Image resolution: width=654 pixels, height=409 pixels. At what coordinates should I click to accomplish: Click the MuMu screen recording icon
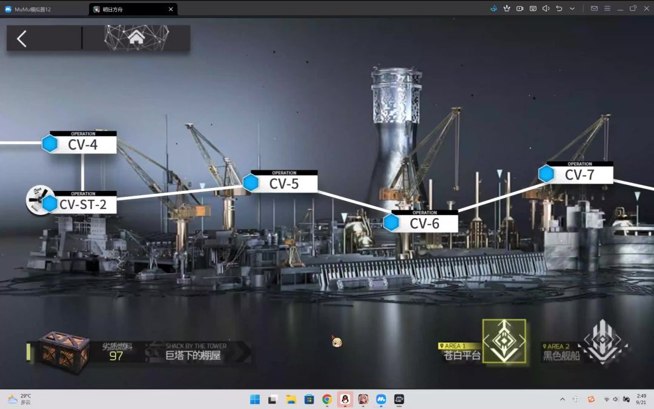pos(520,8)
